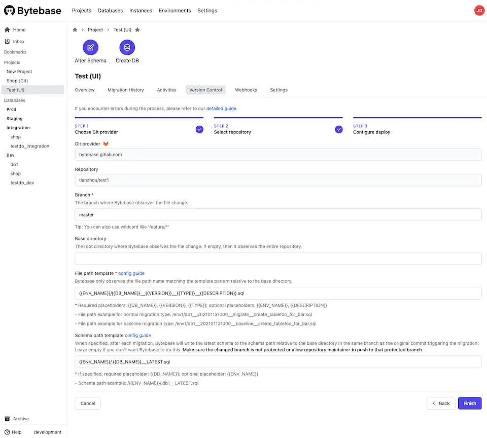
Task: Open config guide for file path template
Action: pyautogui.click(x=131, y=273)
